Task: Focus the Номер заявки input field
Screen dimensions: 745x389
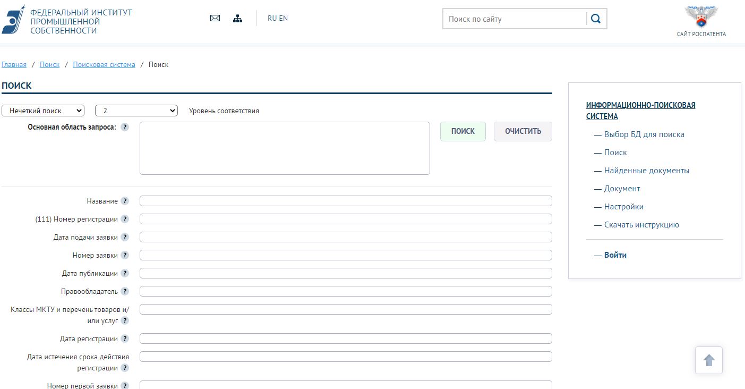Action: coord(346,255)
